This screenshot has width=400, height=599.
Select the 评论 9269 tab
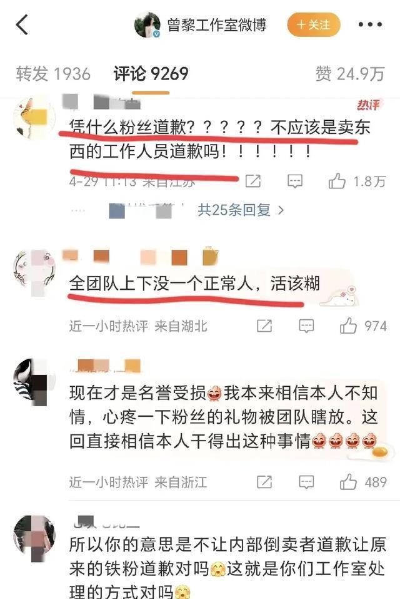[x=151, y=73]
